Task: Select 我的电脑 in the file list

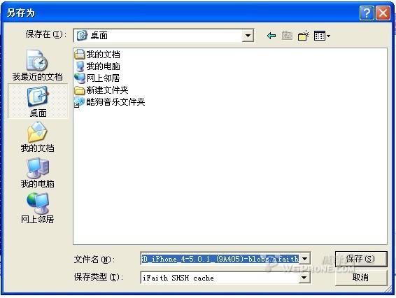Action: (x=97, y=66)
